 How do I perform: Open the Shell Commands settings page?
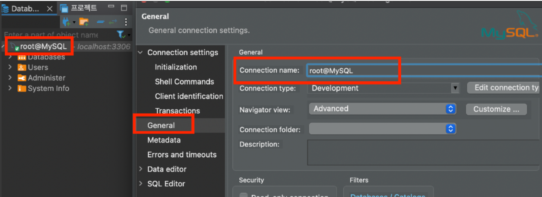click(x=184, y=82)
